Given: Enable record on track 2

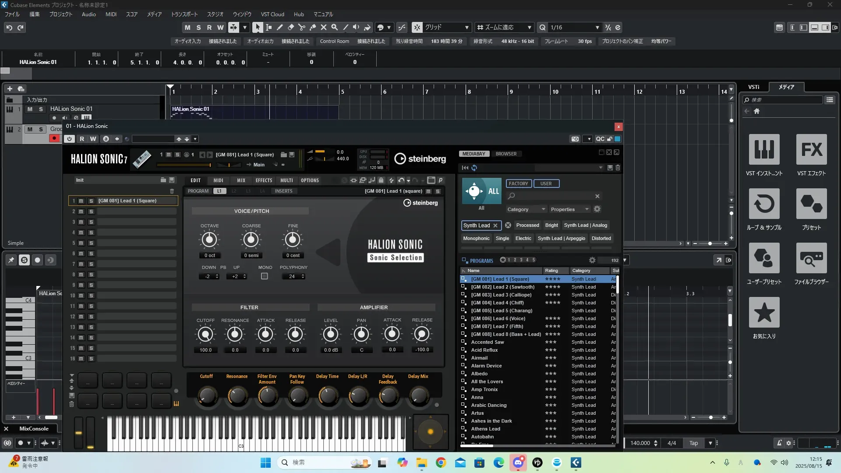Looking at the screenshot, I should pos(54,138).
